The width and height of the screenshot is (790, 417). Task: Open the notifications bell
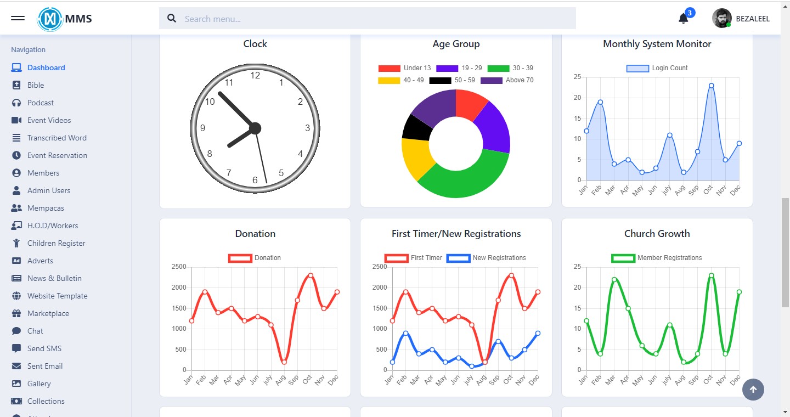pyautogui.click(x=683, y=19)
